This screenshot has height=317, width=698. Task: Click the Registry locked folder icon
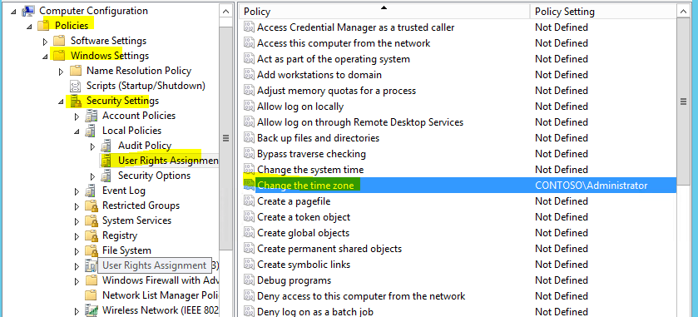(x=92, y=235)
